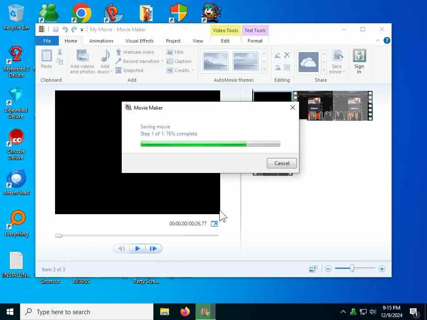Screen dimensions: 427x320
Task: Click the Add music note icon
Action: pyautogui.click(x=105, y=56)
